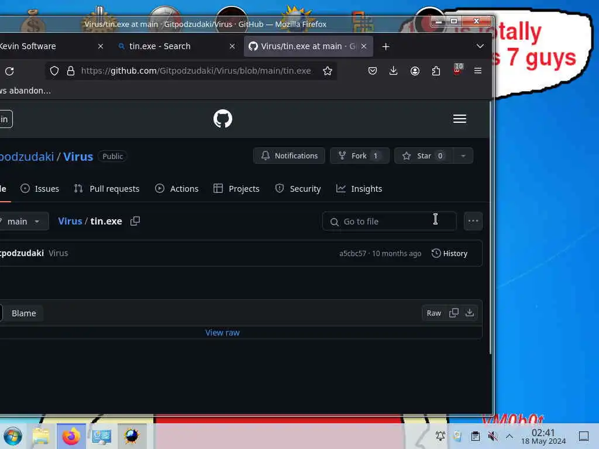599x449 pixels.
Task: Open the bomb icon taskbar app
Action: point(132,436)
